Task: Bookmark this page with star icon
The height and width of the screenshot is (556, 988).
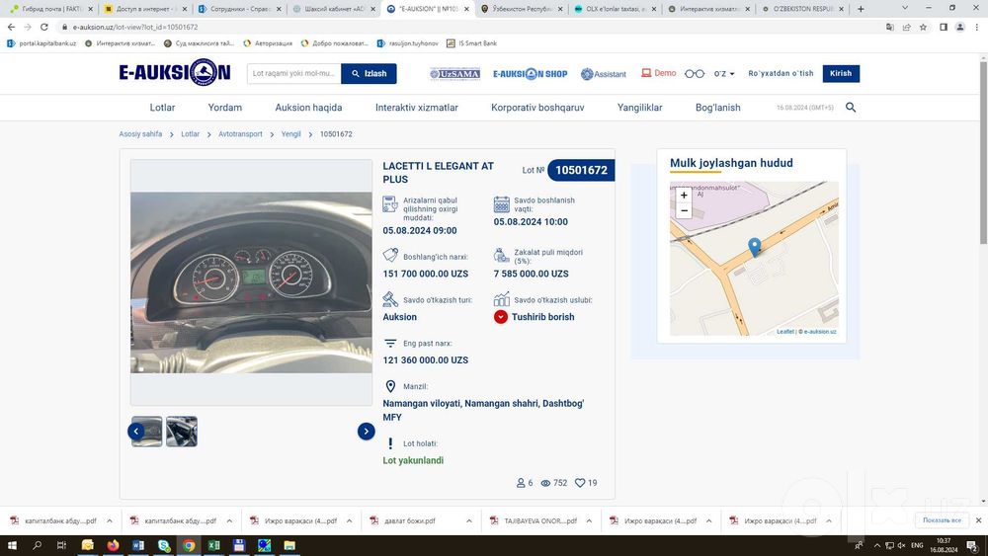Action: point(923,27)
